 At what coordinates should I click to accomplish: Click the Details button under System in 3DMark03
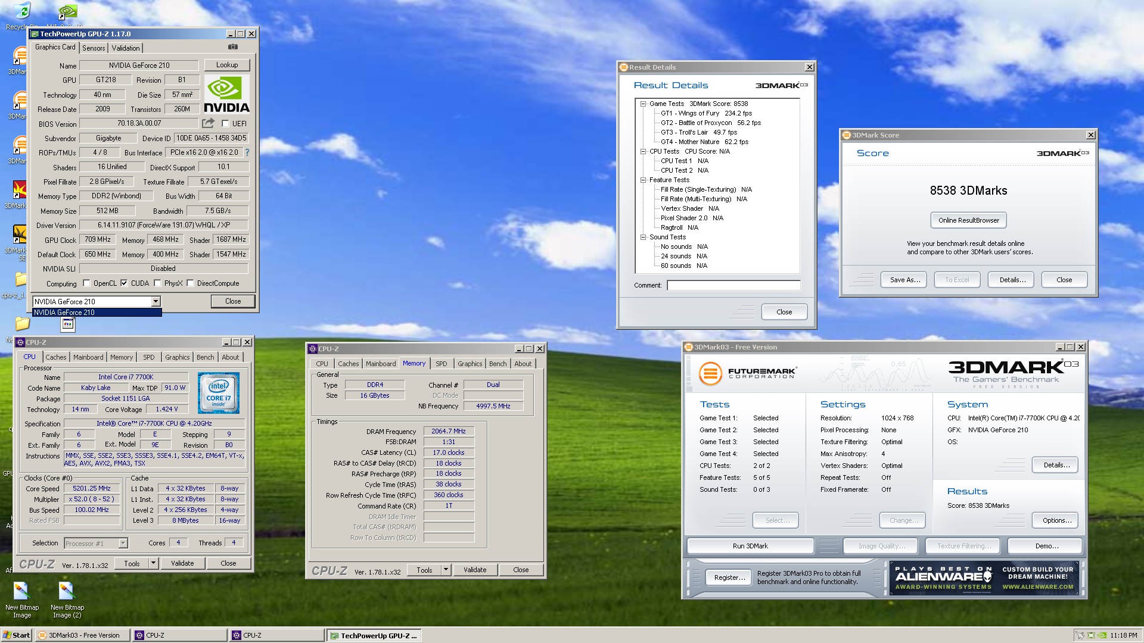(1056, 465)
